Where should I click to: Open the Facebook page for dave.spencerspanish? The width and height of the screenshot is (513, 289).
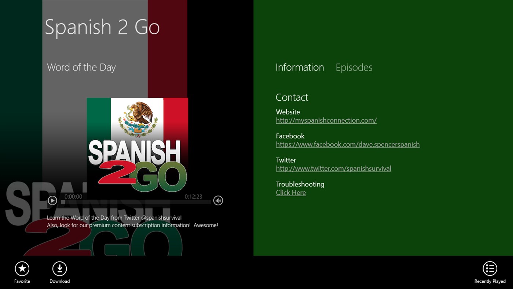coord(348,144)
